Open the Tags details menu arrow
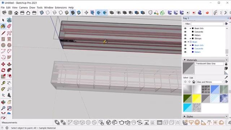This screenshot has height=130, width=231. pyautogui.click(x=226, y=24)
